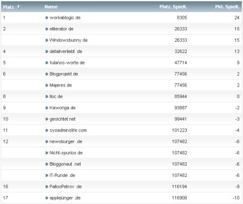Open the workablogic de link

pos(65,18)
